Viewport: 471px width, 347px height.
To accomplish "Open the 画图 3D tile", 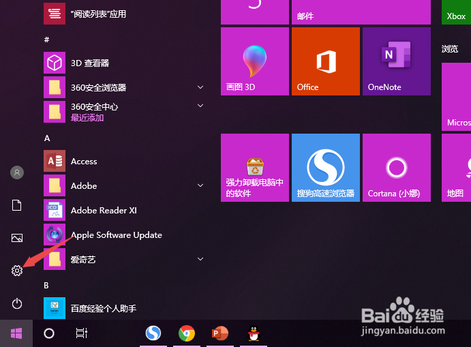I will [255, 61].
